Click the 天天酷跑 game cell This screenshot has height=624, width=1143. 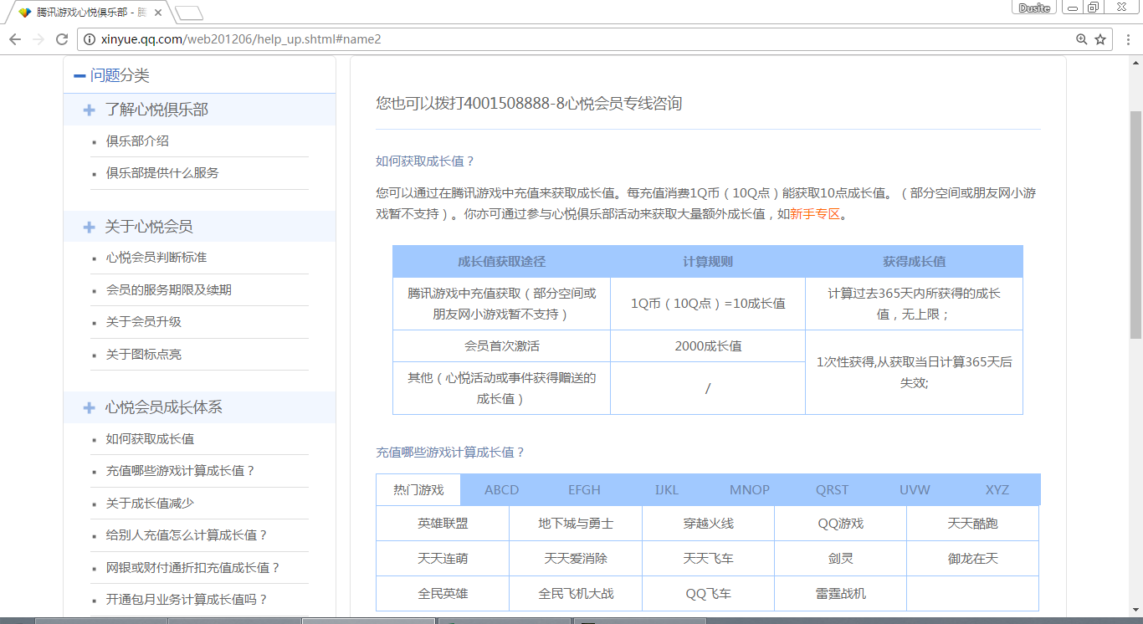pos(972,524)
